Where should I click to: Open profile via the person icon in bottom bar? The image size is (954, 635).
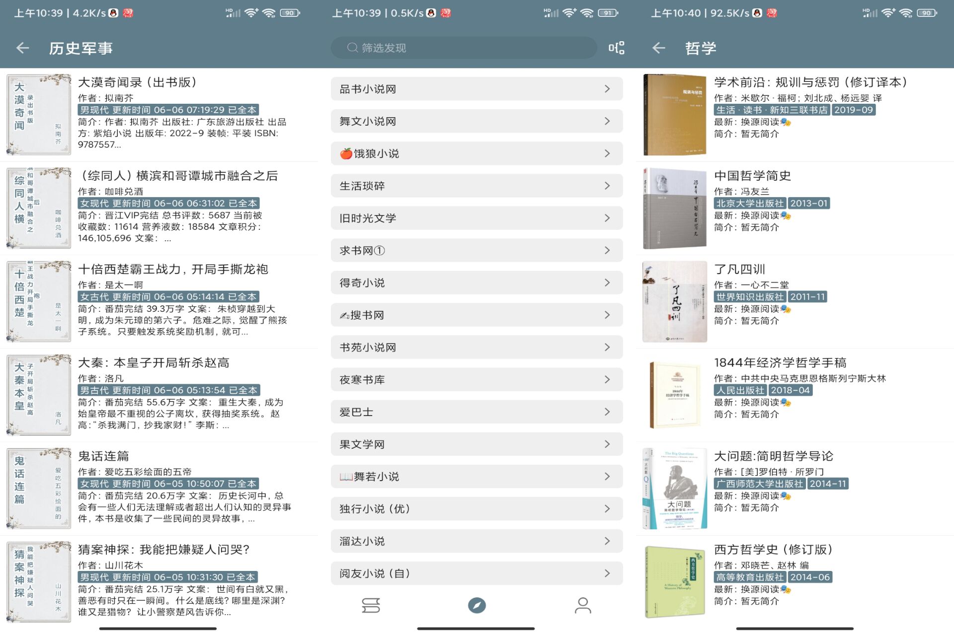583,606
